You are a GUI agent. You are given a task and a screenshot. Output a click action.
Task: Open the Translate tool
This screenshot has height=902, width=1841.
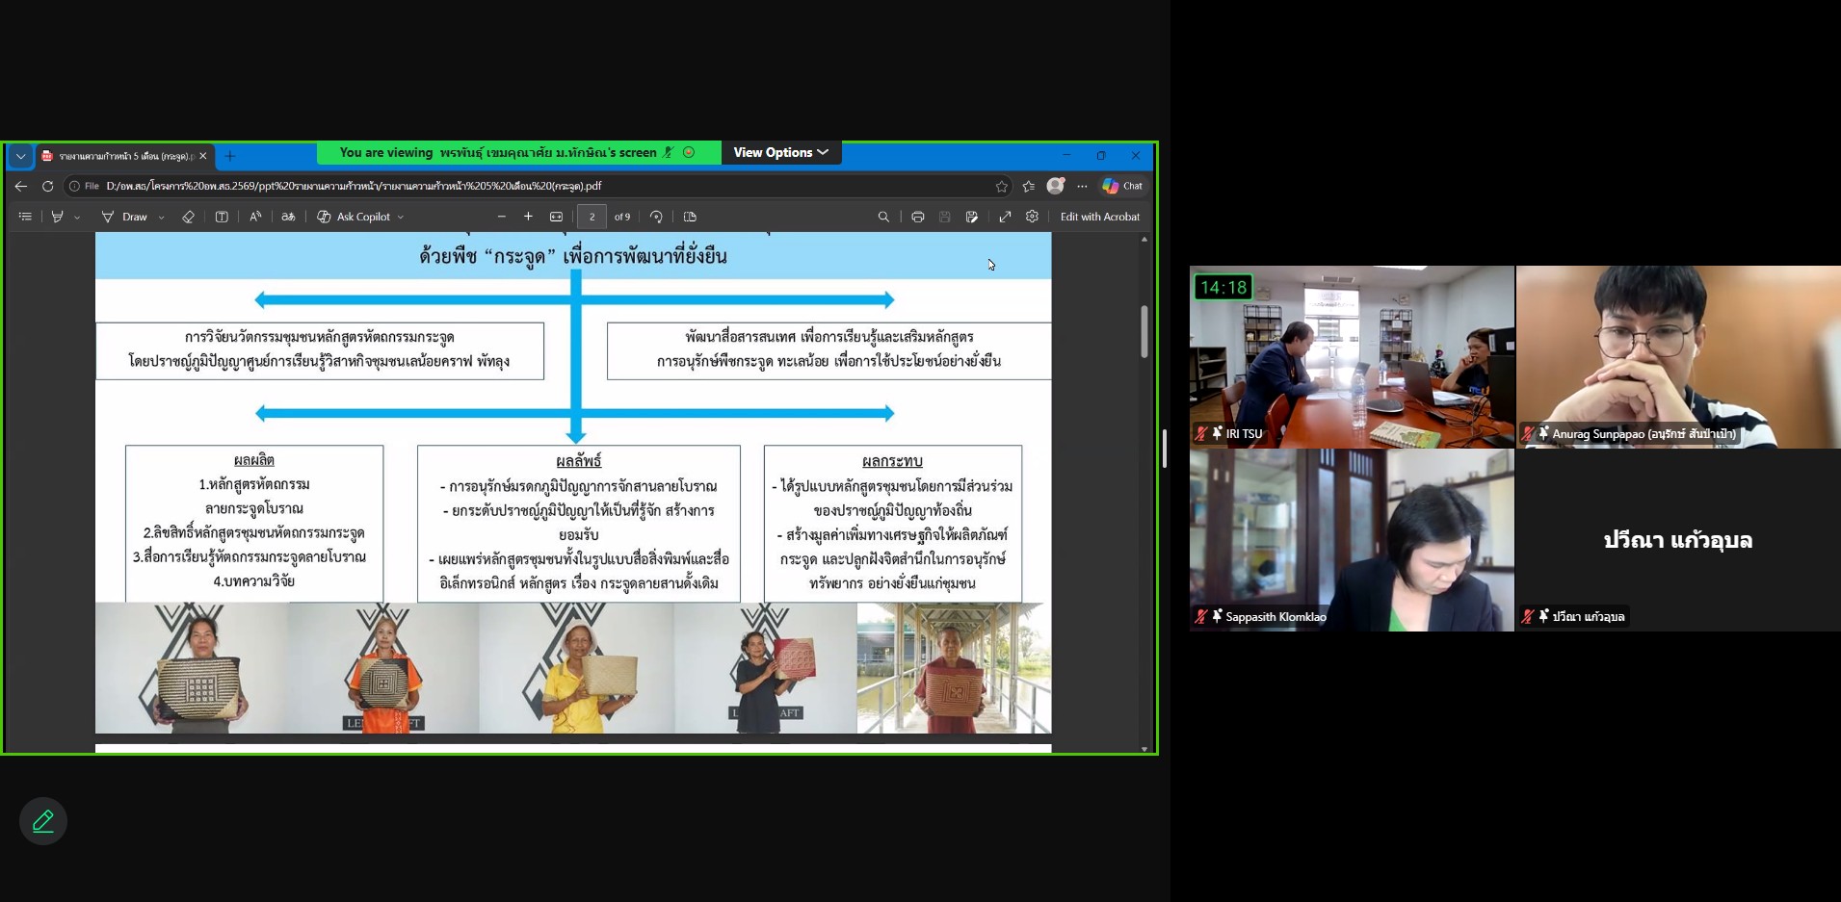click(x=288, y=217)
